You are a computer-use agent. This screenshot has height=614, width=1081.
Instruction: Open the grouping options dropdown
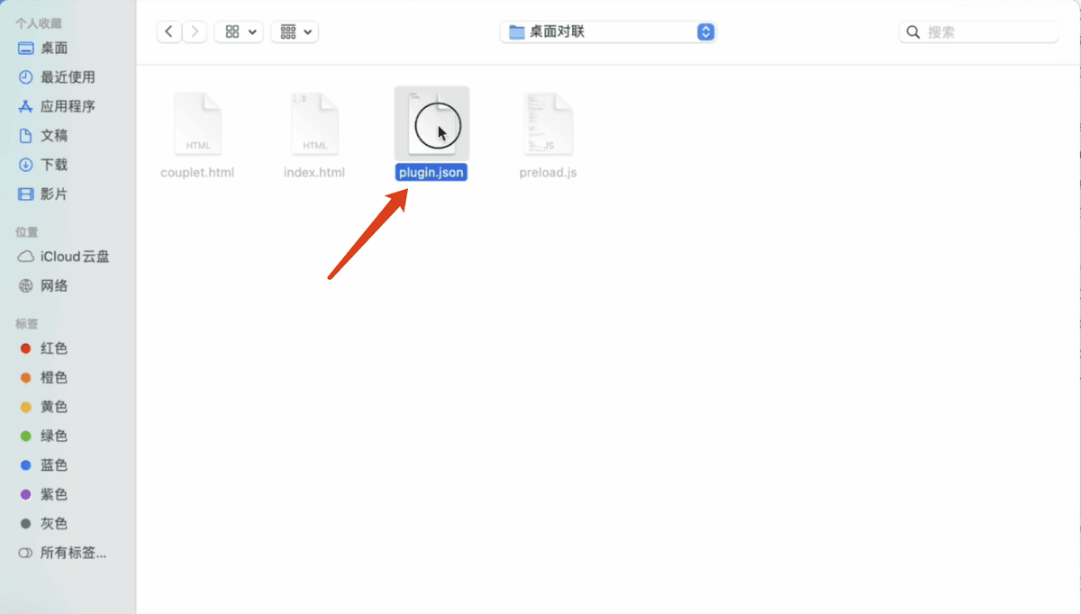coord(295,31)
